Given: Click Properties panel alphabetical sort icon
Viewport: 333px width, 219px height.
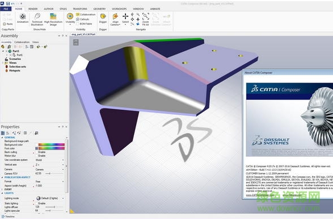Looking at the screenshot, I should click(x=8, y=133).
